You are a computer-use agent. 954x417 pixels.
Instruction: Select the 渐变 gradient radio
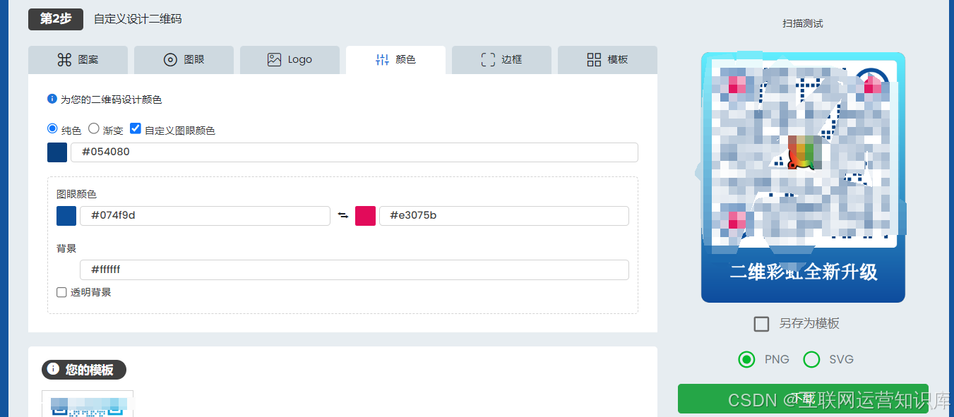tap(93, 128)
